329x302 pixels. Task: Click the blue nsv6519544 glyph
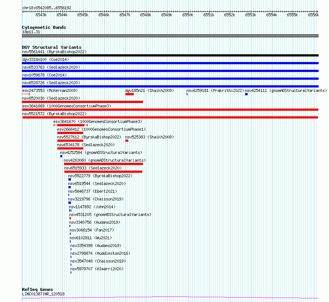(69, 187)
